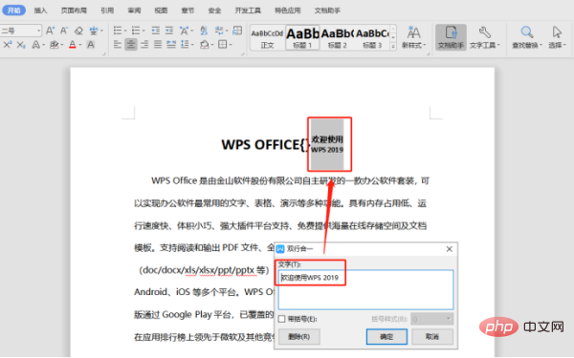Toggle center alignment
This screenshot has height=358, width=574.
(131, 45)
